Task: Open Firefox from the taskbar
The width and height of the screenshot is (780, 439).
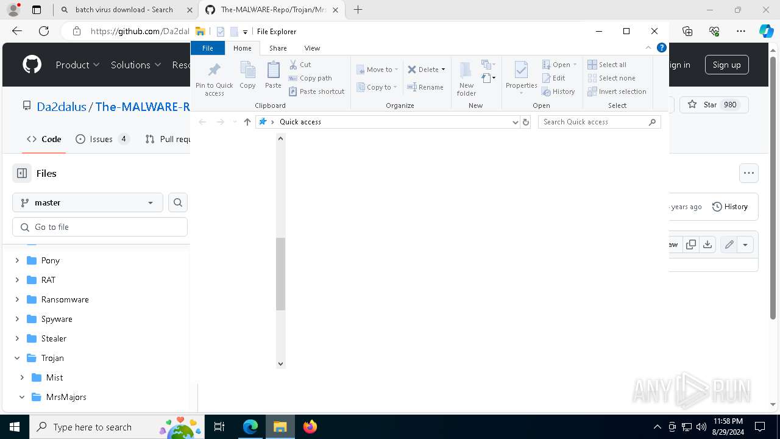Action: 310,427
